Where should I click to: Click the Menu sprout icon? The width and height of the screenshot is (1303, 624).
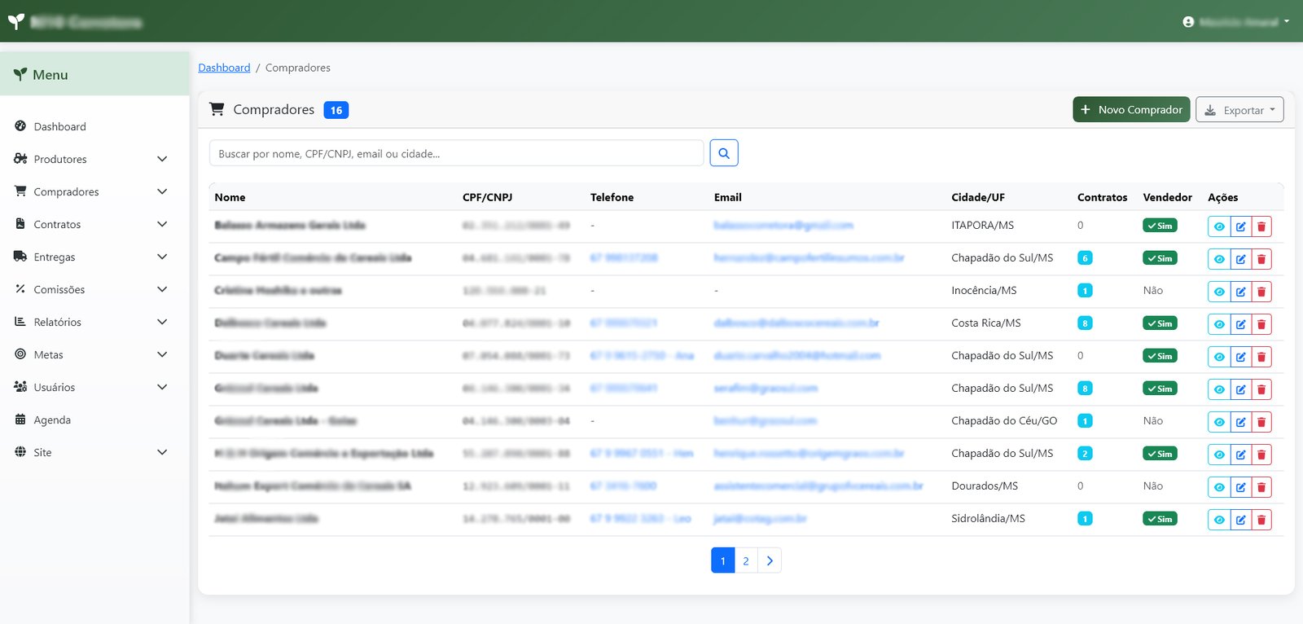20,74
